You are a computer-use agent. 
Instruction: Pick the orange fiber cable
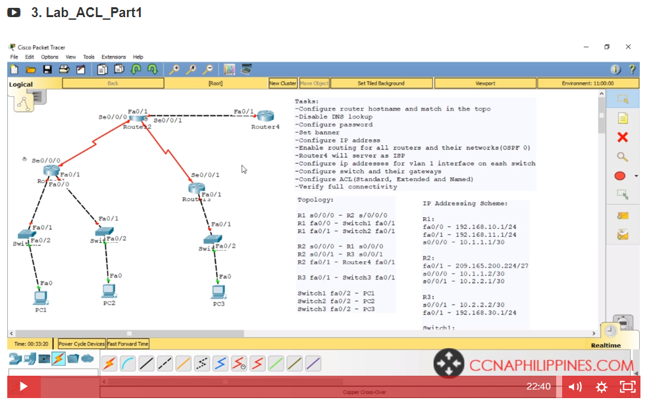183,364
